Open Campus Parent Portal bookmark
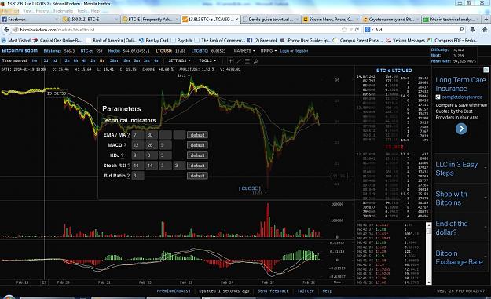The width and height of the screenshot is (491, 299). [358, 40]
